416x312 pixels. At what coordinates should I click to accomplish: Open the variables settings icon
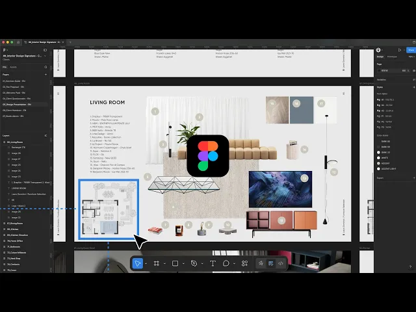click(414, 79)
